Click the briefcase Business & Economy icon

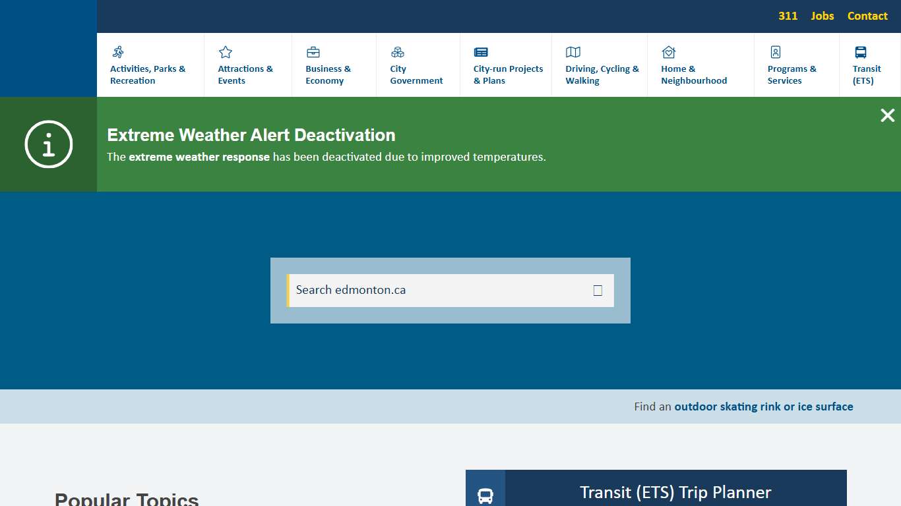point(313,52)
